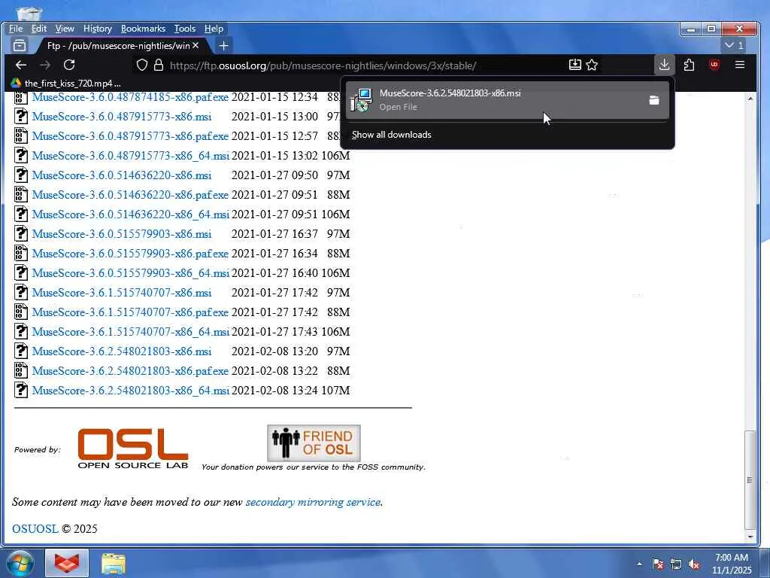Click MuseScore-3.6.0.487915773-x86.msi link
This screenshot has width=770, height=578.
tap(122, 117)
